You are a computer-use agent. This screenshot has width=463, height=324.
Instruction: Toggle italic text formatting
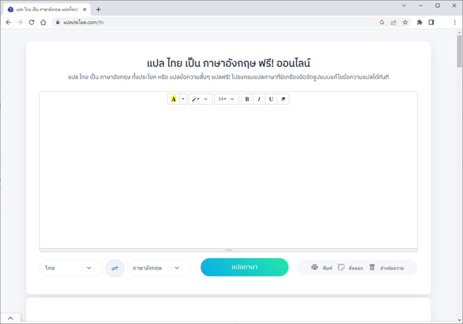click(259, 99)
